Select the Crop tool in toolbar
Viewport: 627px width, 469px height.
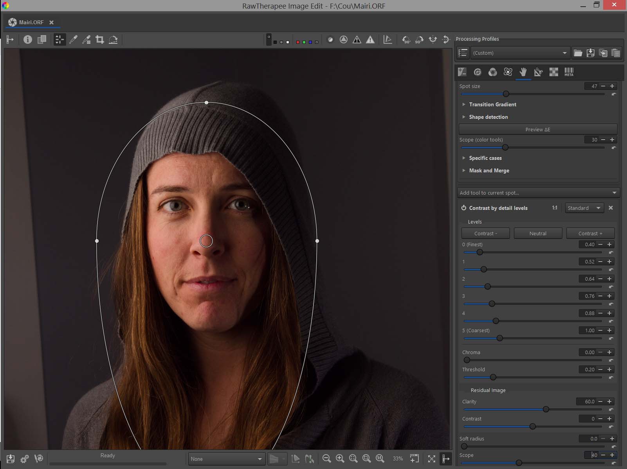click(100, 39)
